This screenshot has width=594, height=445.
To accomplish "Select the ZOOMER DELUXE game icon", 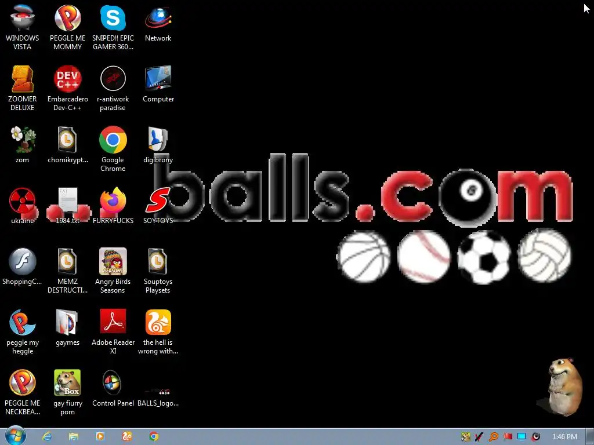I will (23, 88).
